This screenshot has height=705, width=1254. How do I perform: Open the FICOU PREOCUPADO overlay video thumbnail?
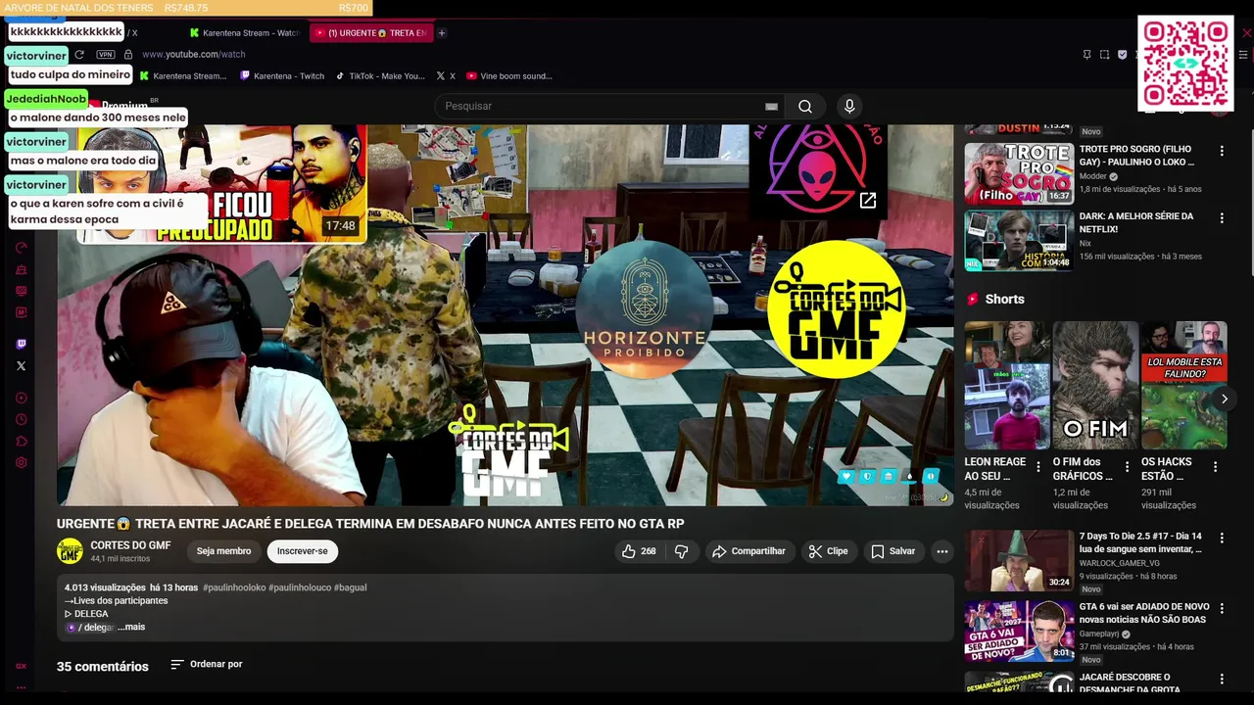[221, 183]
